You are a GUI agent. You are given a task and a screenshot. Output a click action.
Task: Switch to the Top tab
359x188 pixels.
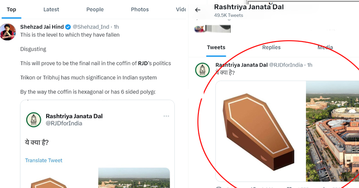pyautogui.click(x=11, y=9)
